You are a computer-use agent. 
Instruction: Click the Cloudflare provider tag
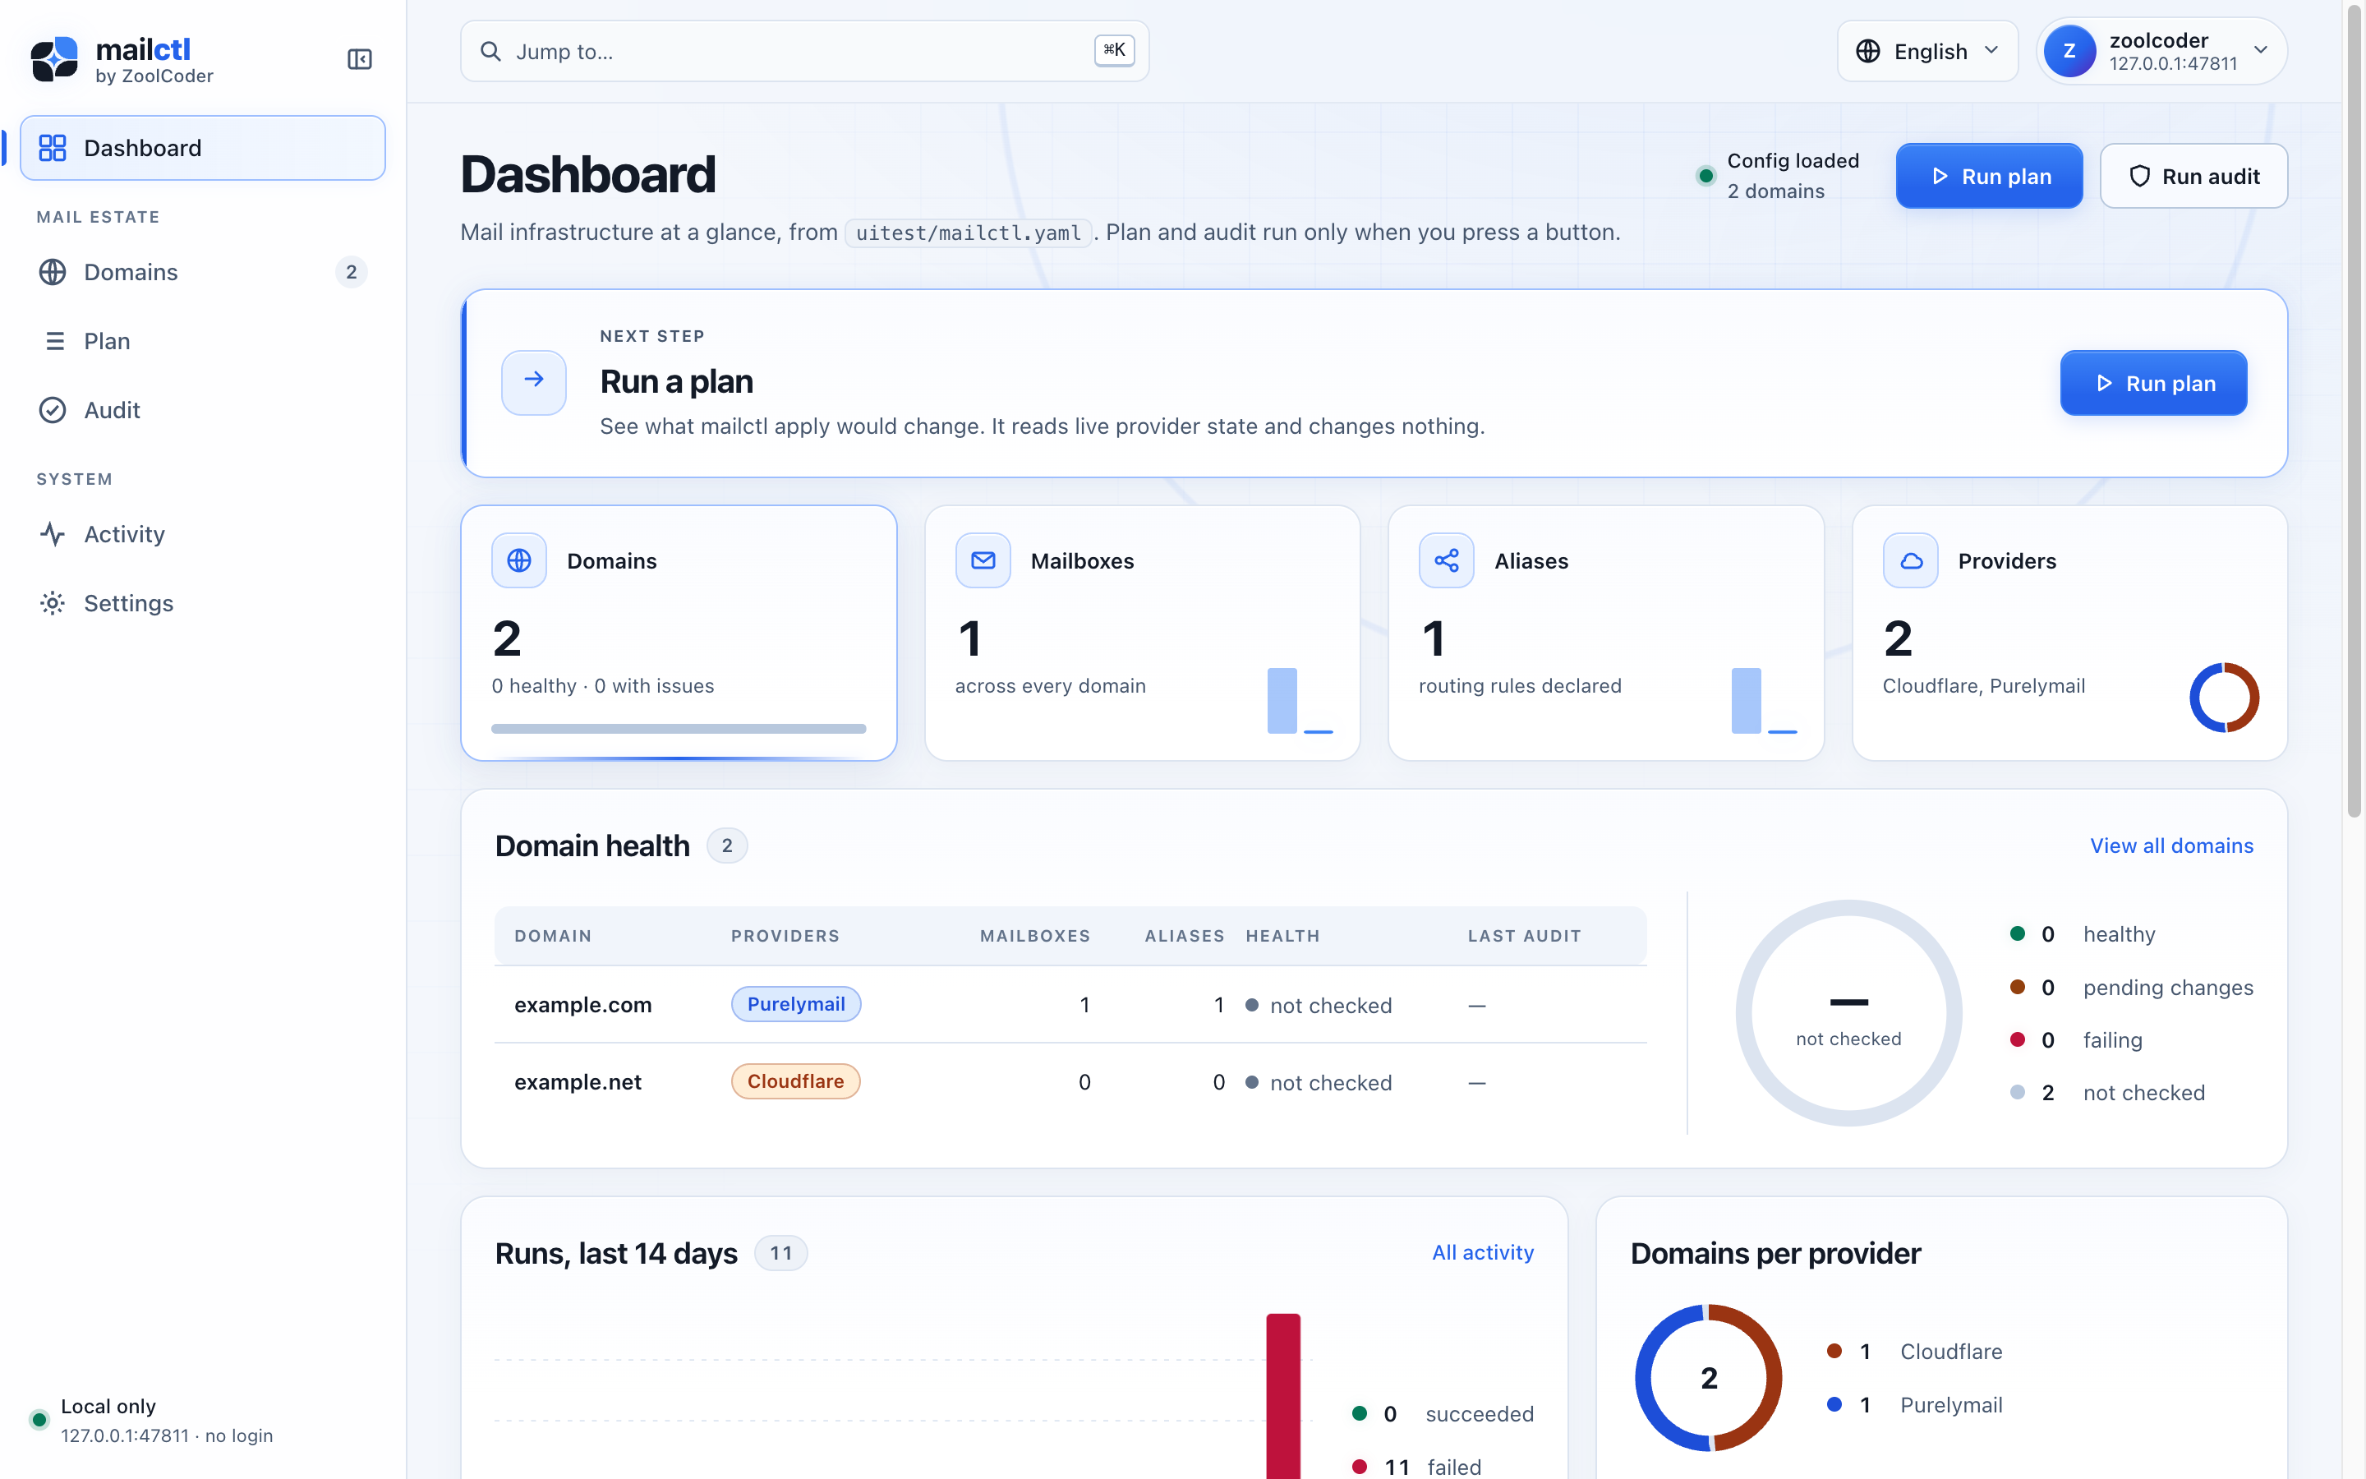click(795, 1080)
